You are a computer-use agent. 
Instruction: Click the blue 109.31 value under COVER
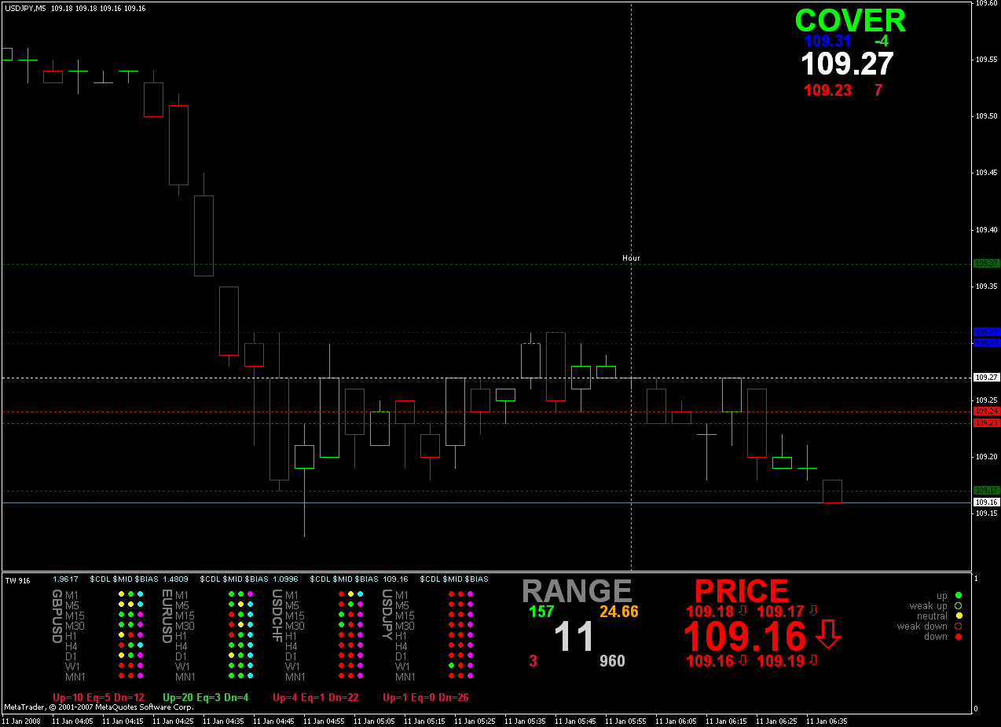(827, 41)
